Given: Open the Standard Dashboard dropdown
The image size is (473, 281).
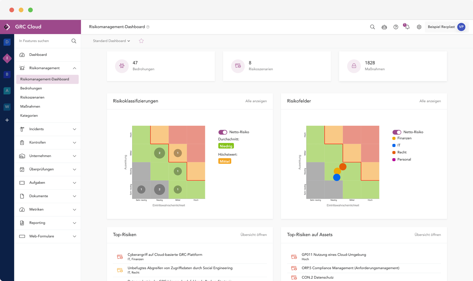Looking at the screenshot, I should coord(111,41).
